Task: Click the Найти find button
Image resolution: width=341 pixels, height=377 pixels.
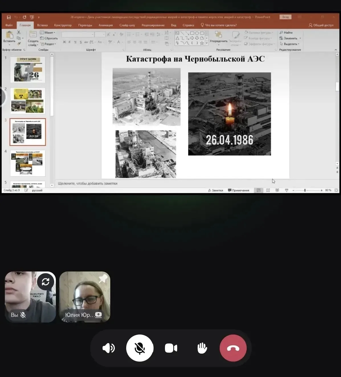Action: (x=286, y=33)
